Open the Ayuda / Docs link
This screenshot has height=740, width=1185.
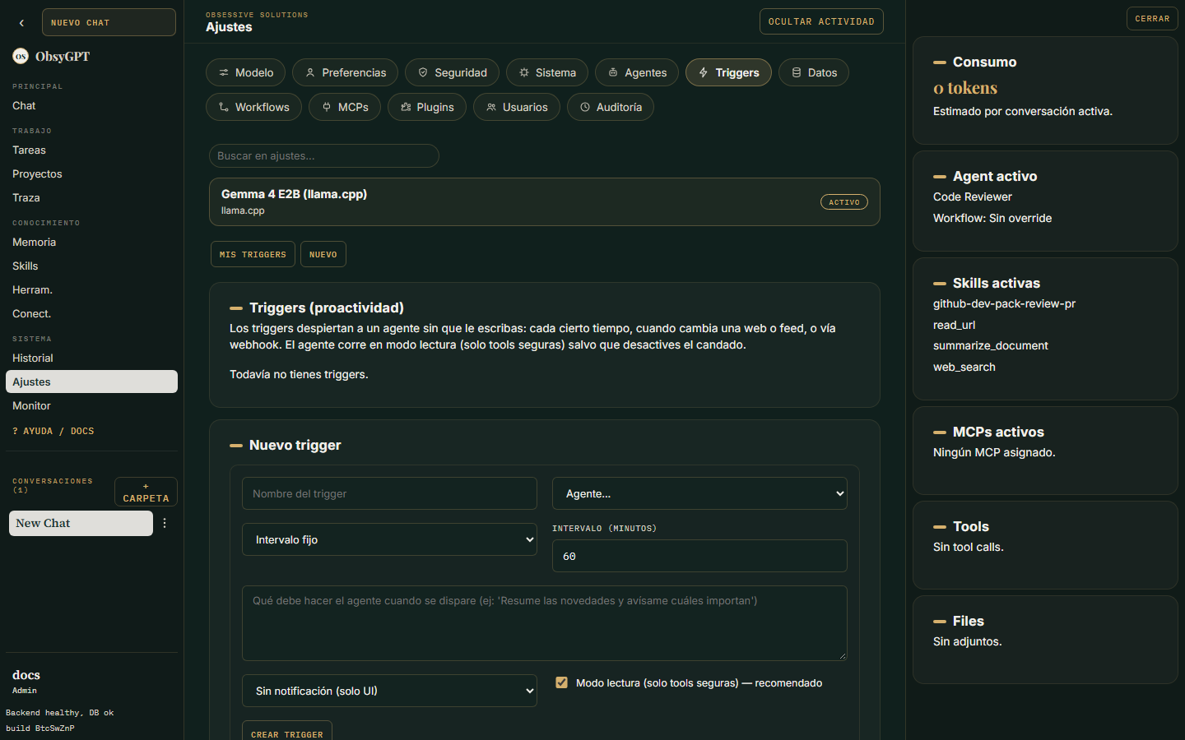pos(53,431)
